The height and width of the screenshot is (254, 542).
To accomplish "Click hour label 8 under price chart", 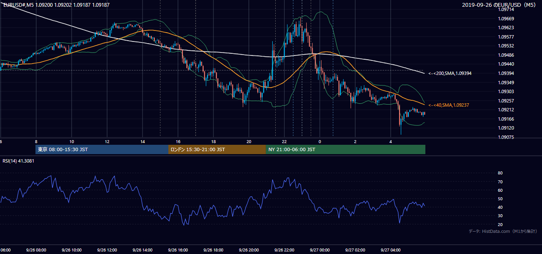I will (x=36, y=141).
